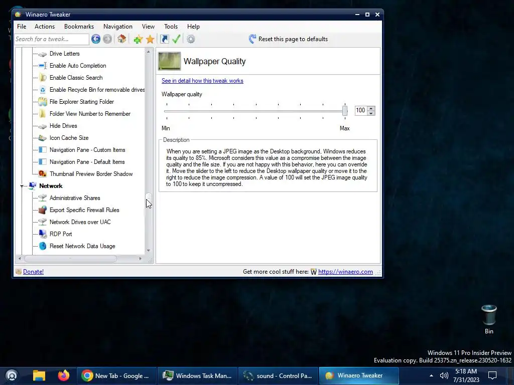The image size is (514, 385).
Task: Open the Navigation menu
Action: click(117, 27)
